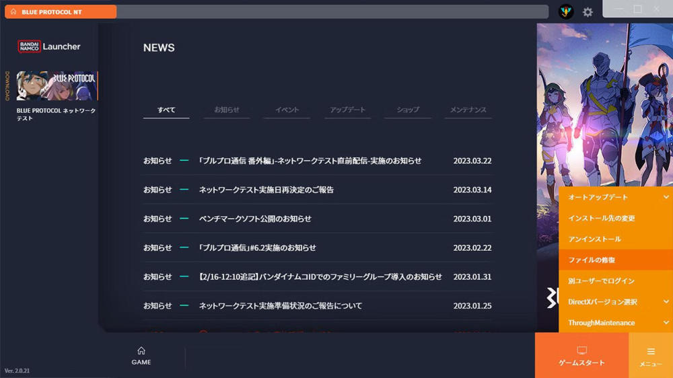The height and width of the screenshot is (378, 673).
Task: Expand the オートアップデート chevron
Action: pos(666,197)
